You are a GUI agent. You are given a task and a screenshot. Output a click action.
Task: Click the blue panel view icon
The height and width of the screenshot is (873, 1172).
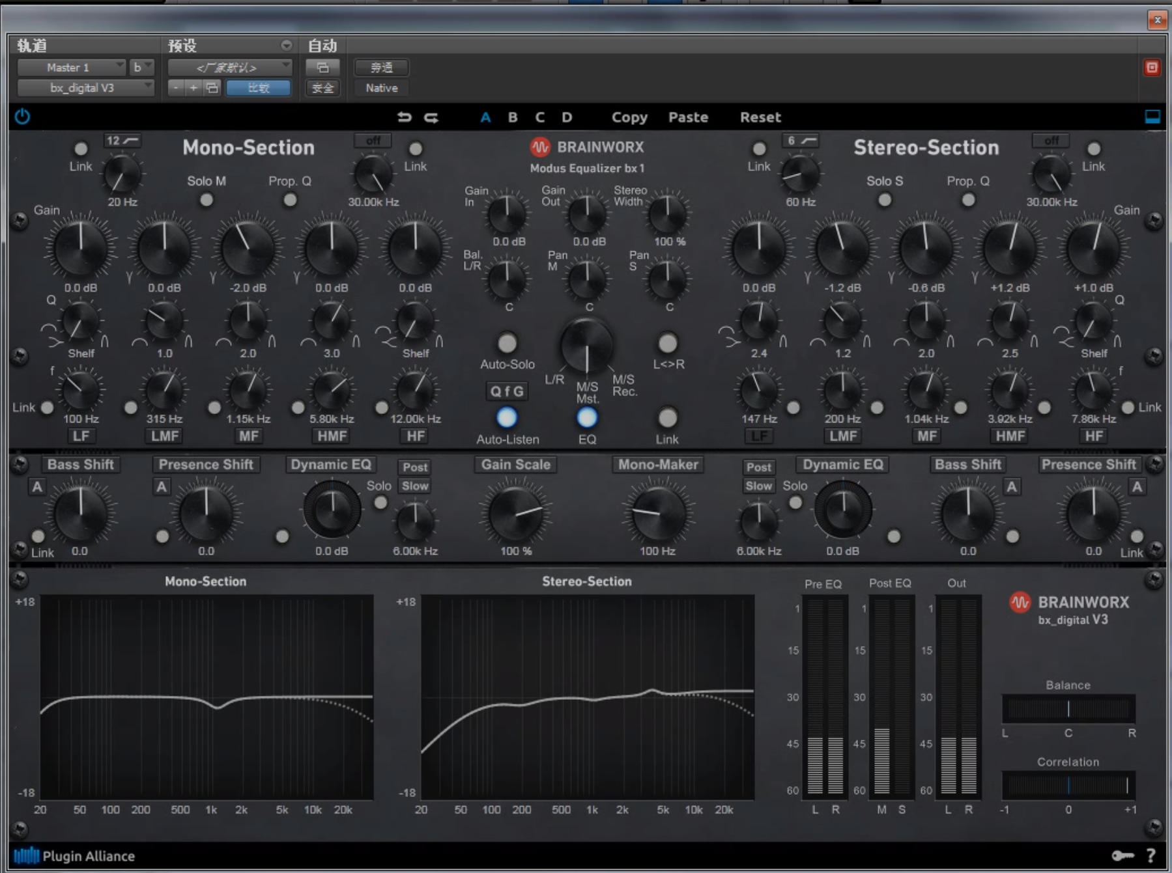[1152, 117]
